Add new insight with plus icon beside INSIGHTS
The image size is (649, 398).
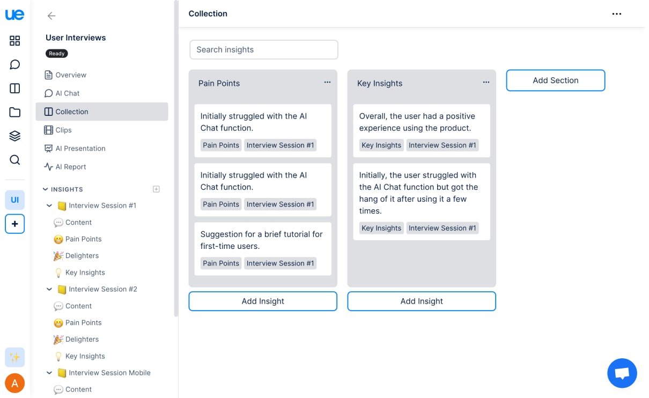(x=156, y=189)
